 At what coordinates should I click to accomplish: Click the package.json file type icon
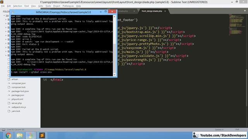tap(9, 95)
